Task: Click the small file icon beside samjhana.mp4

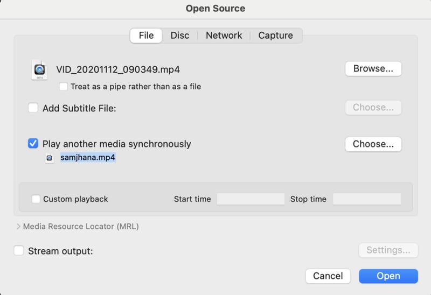Action: [50, 158]
